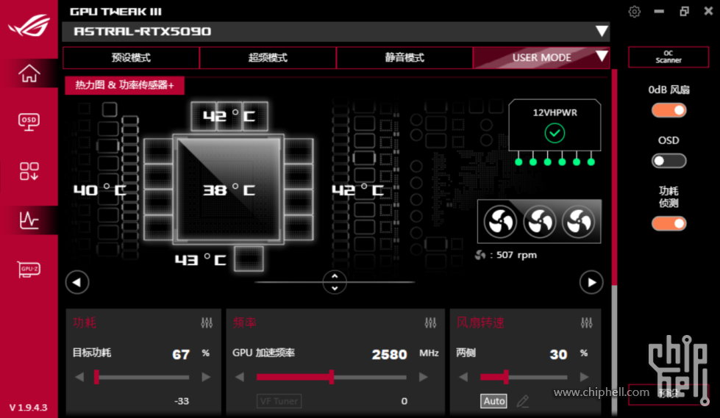Open the monitor graph sidebar icon
This screenshot has width=720, height=418.
click(29, 220)
